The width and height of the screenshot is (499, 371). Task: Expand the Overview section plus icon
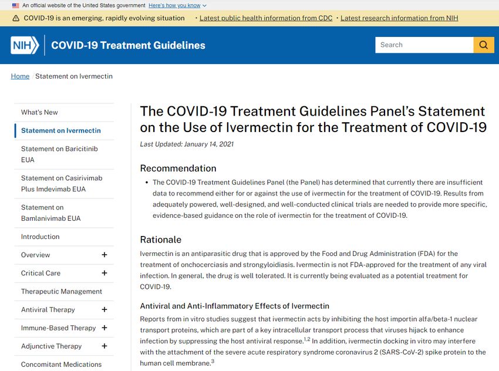(104, 255)
